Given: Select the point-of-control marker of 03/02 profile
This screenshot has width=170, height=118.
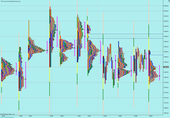Looking at the screenshot, I should 16,71.
